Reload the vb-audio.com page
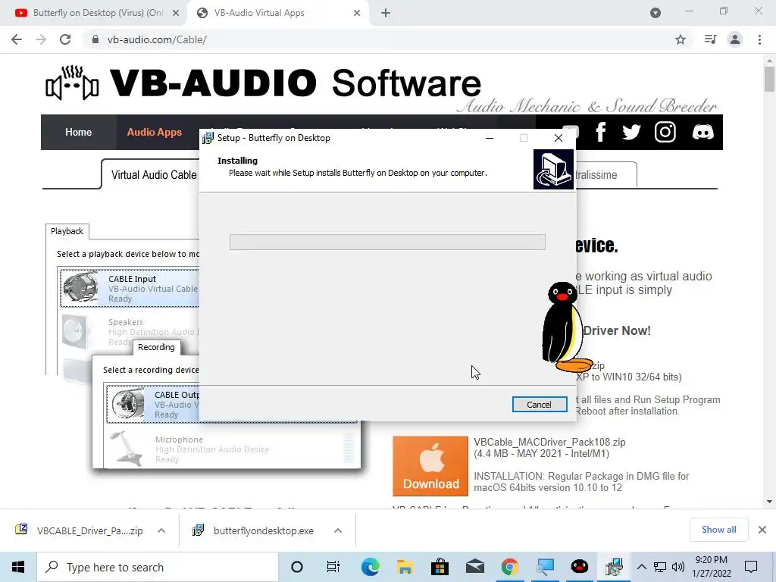This screenshot has height=582, width=776. coord(65,39)
